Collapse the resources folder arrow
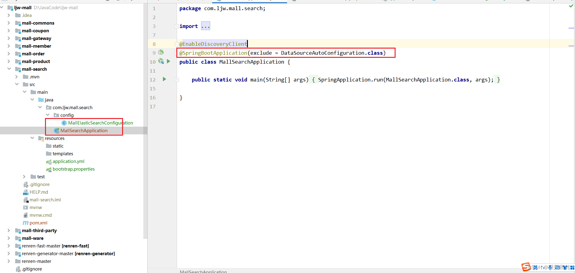The image size is (575, 273). (x=32, y=138)
